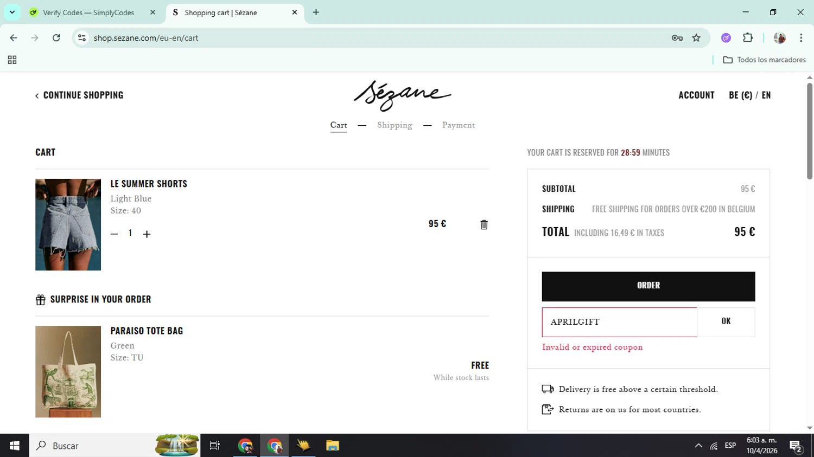Image resolution: width=814 pixels, height=457 pixels.
Task: Click the Buscar taskbar search box
Action: point(115,446)
